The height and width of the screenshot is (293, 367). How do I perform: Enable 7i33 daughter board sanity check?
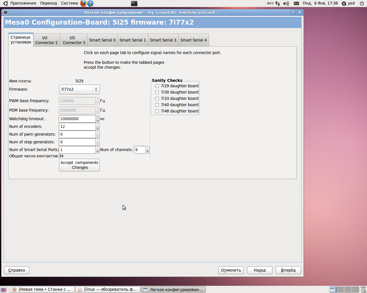point(157,99)
